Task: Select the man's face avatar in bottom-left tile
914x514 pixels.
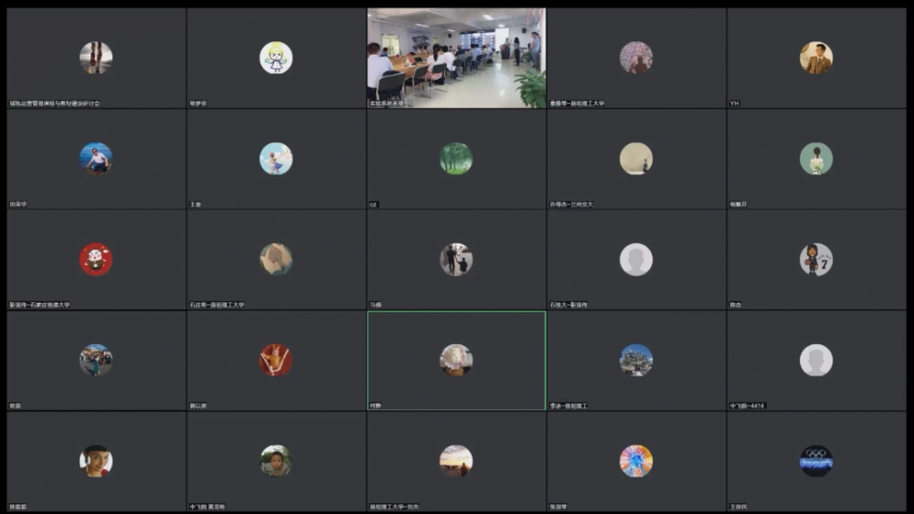Action: coord(96,461)
